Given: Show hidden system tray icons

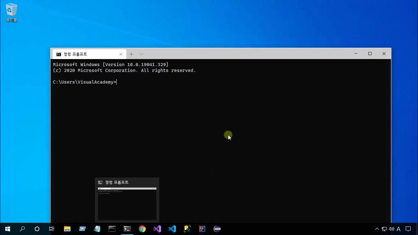Looking at the screenshot, I should [377, 229].
